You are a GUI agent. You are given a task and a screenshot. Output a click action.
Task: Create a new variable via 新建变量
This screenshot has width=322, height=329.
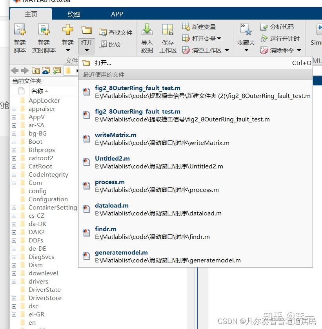coord(204,26)
